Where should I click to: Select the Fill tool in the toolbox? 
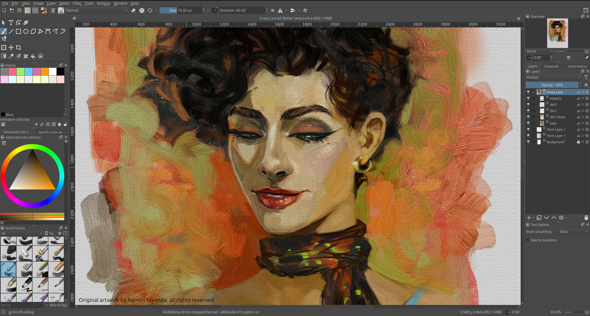click(x=33, y=56)
